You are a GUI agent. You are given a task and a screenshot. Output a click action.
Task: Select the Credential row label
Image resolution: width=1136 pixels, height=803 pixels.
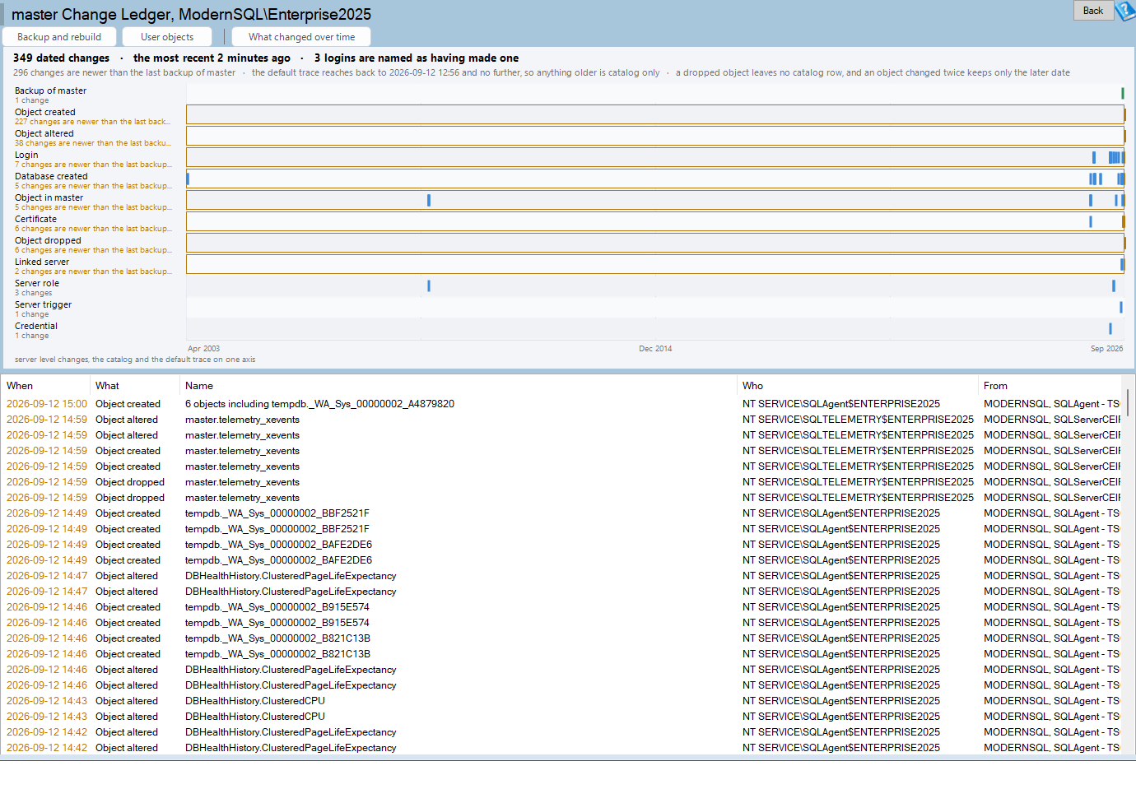(x=36, y=326)
